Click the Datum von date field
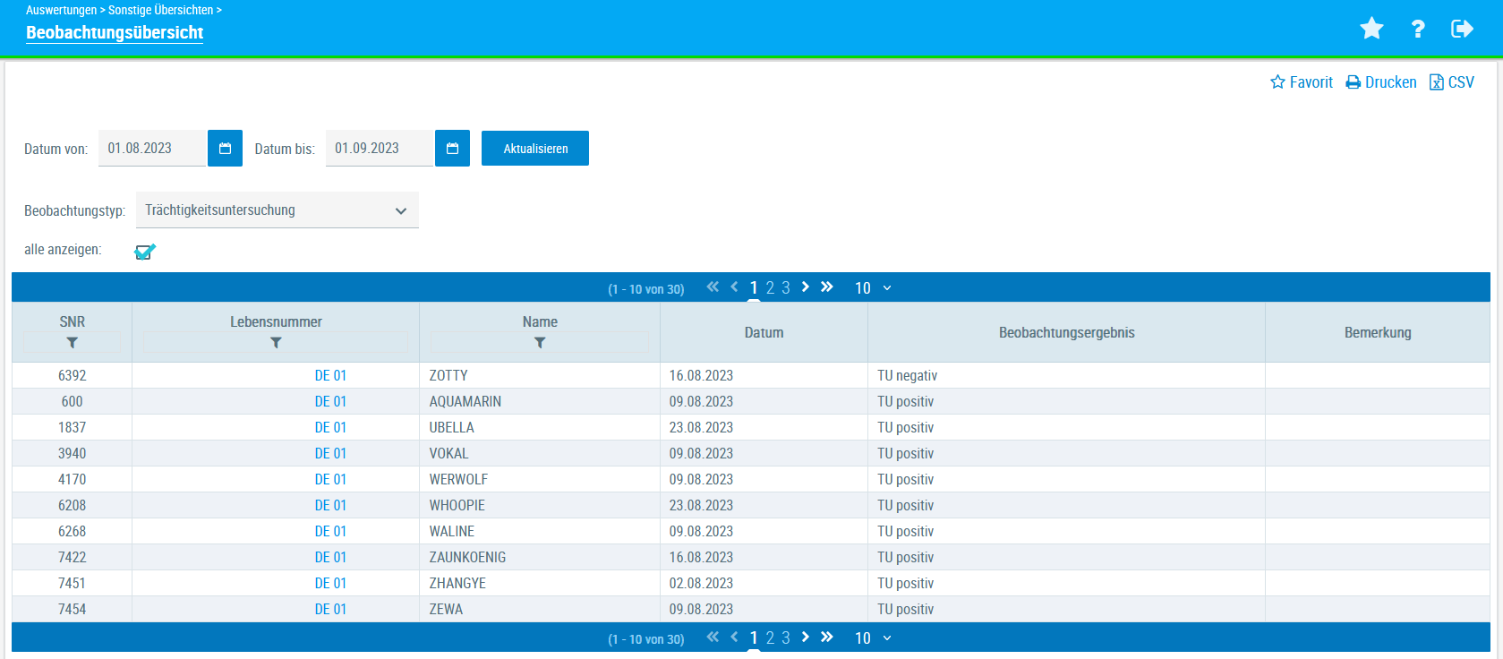Image resolution: width=1503 pixels, height=659 pixels. tap(151, 149)
